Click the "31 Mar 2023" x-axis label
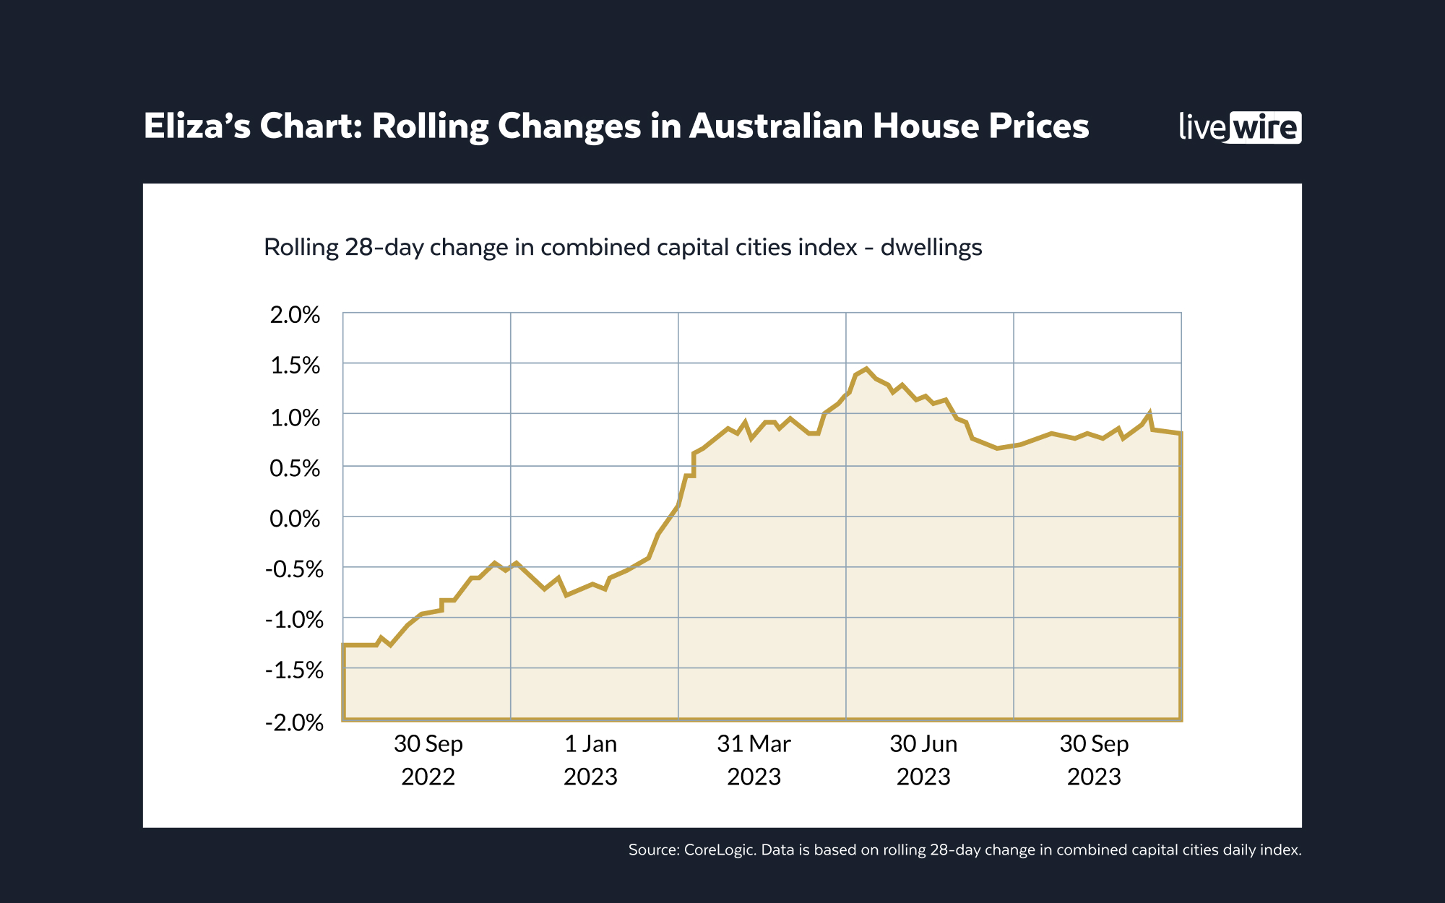 (x=754, y=760)
